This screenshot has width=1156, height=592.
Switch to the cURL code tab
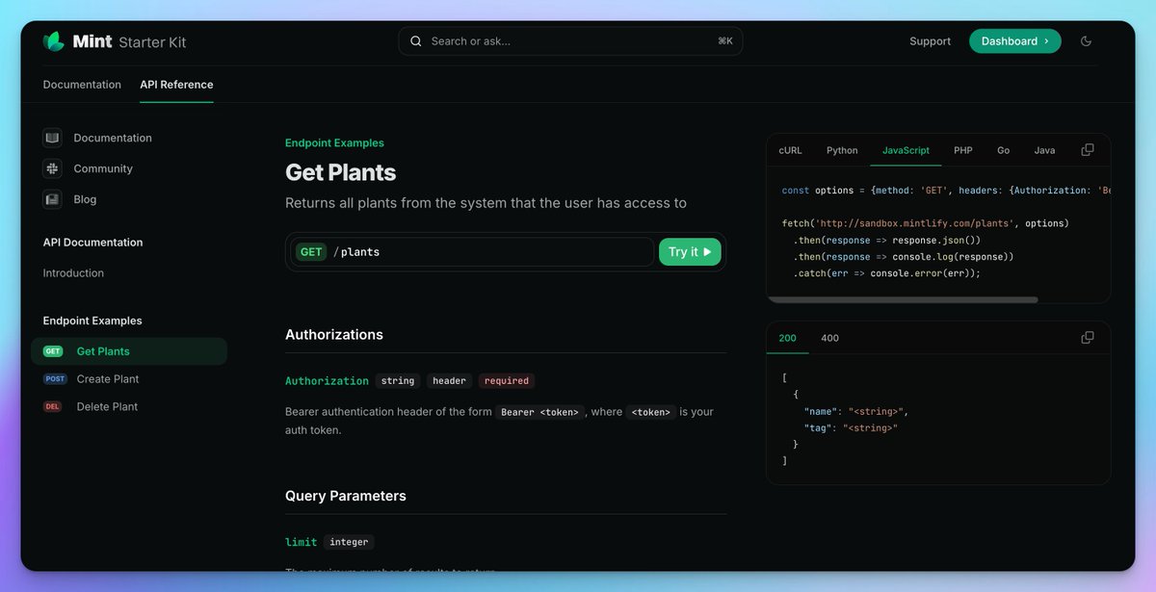point(790,150)
